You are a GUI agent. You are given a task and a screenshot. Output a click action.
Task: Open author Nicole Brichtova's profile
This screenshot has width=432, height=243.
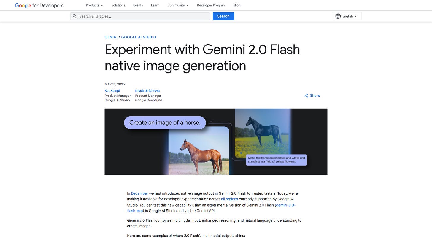147,91
